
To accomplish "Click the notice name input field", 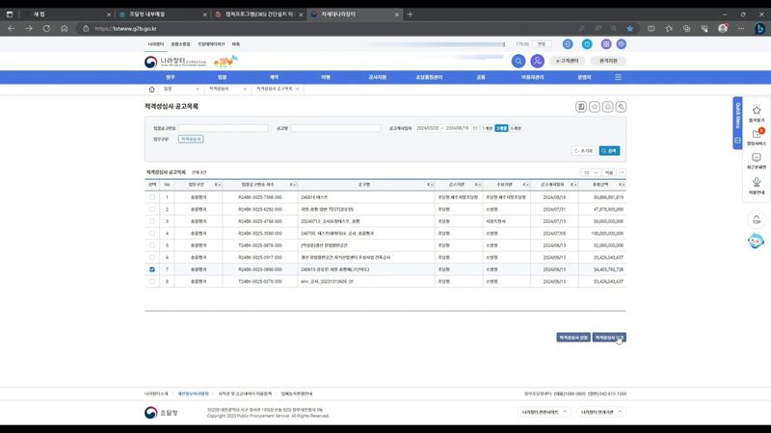I will point(335,128).
